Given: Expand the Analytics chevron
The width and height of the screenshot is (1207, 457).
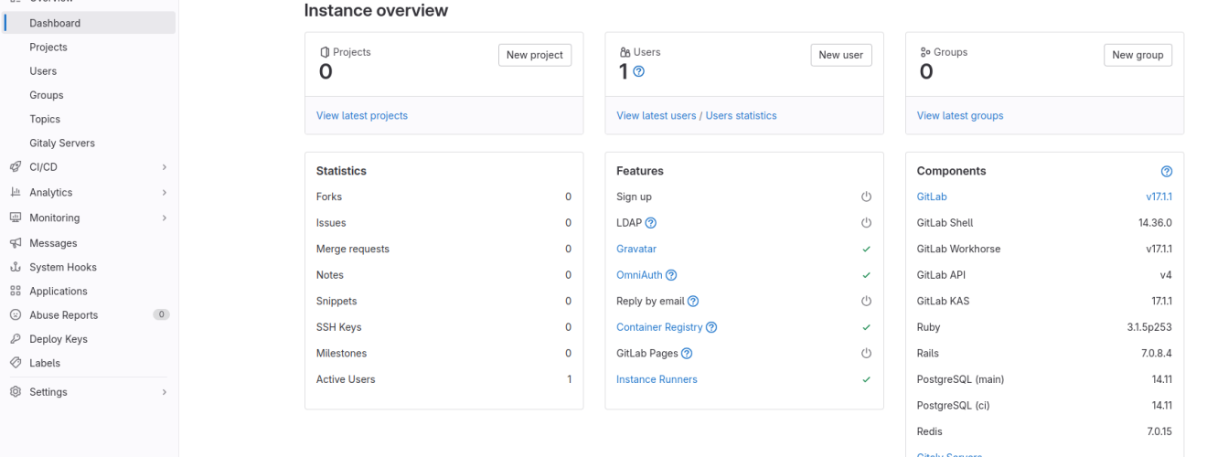Looking at the screenshot, I should click(x=165, y=193).
